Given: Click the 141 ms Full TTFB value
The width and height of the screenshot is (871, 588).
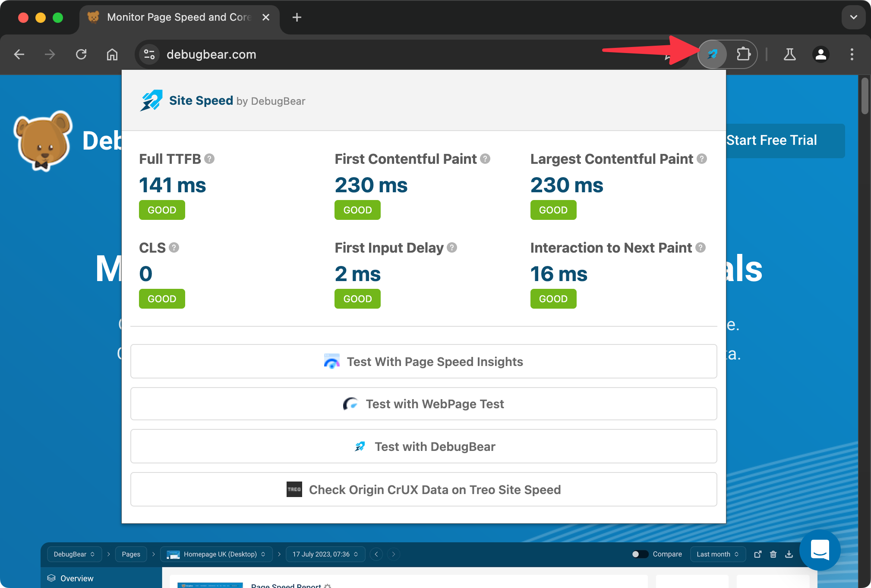Looking at the screenshot, I should pos(172,185).
